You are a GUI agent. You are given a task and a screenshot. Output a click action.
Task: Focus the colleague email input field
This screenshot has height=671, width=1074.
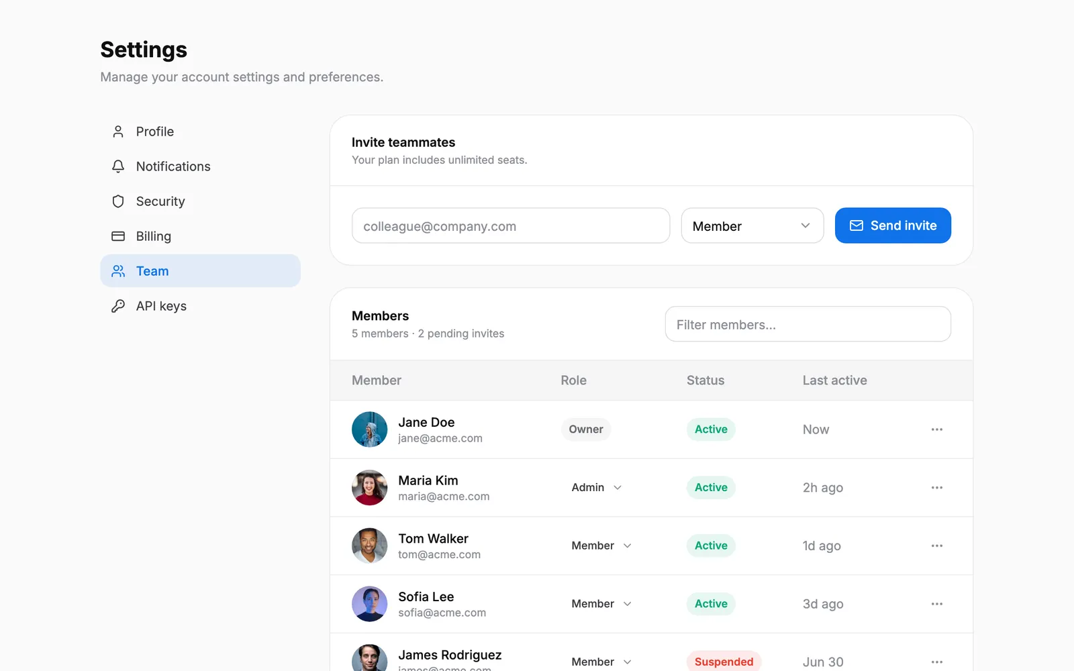[511, 225]
